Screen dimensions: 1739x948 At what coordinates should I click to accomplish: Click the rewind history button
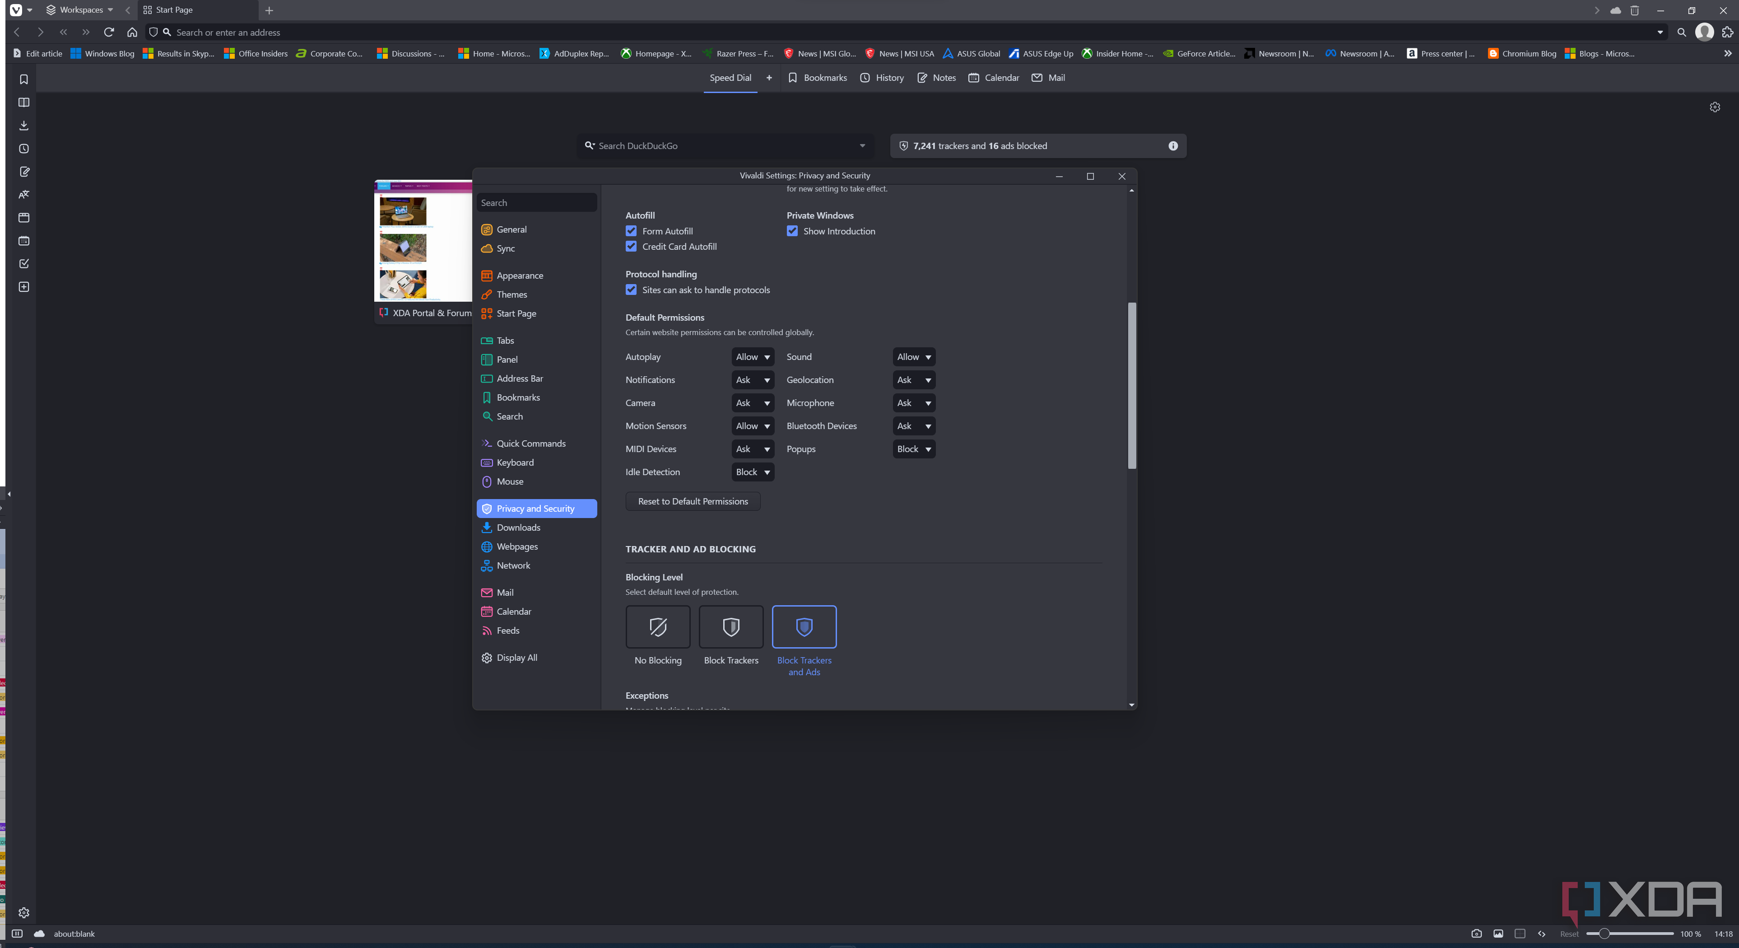(x=63, y=32)
